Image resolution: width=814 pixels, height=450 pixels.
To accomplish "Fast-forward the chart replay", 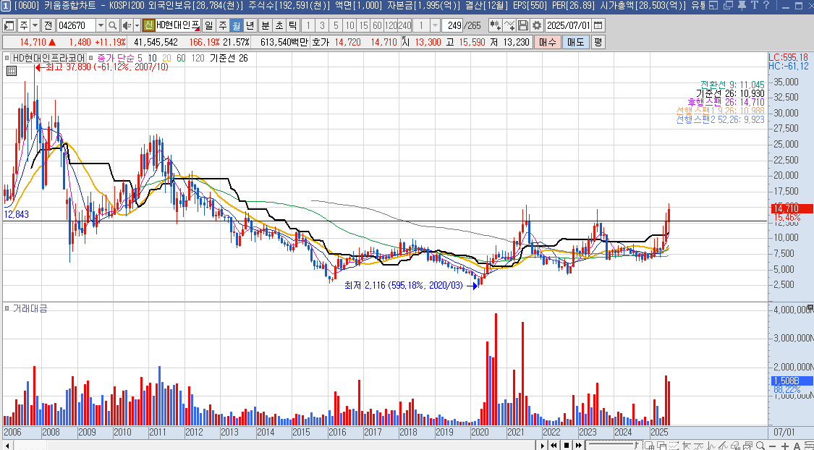I will pos(578,446).
